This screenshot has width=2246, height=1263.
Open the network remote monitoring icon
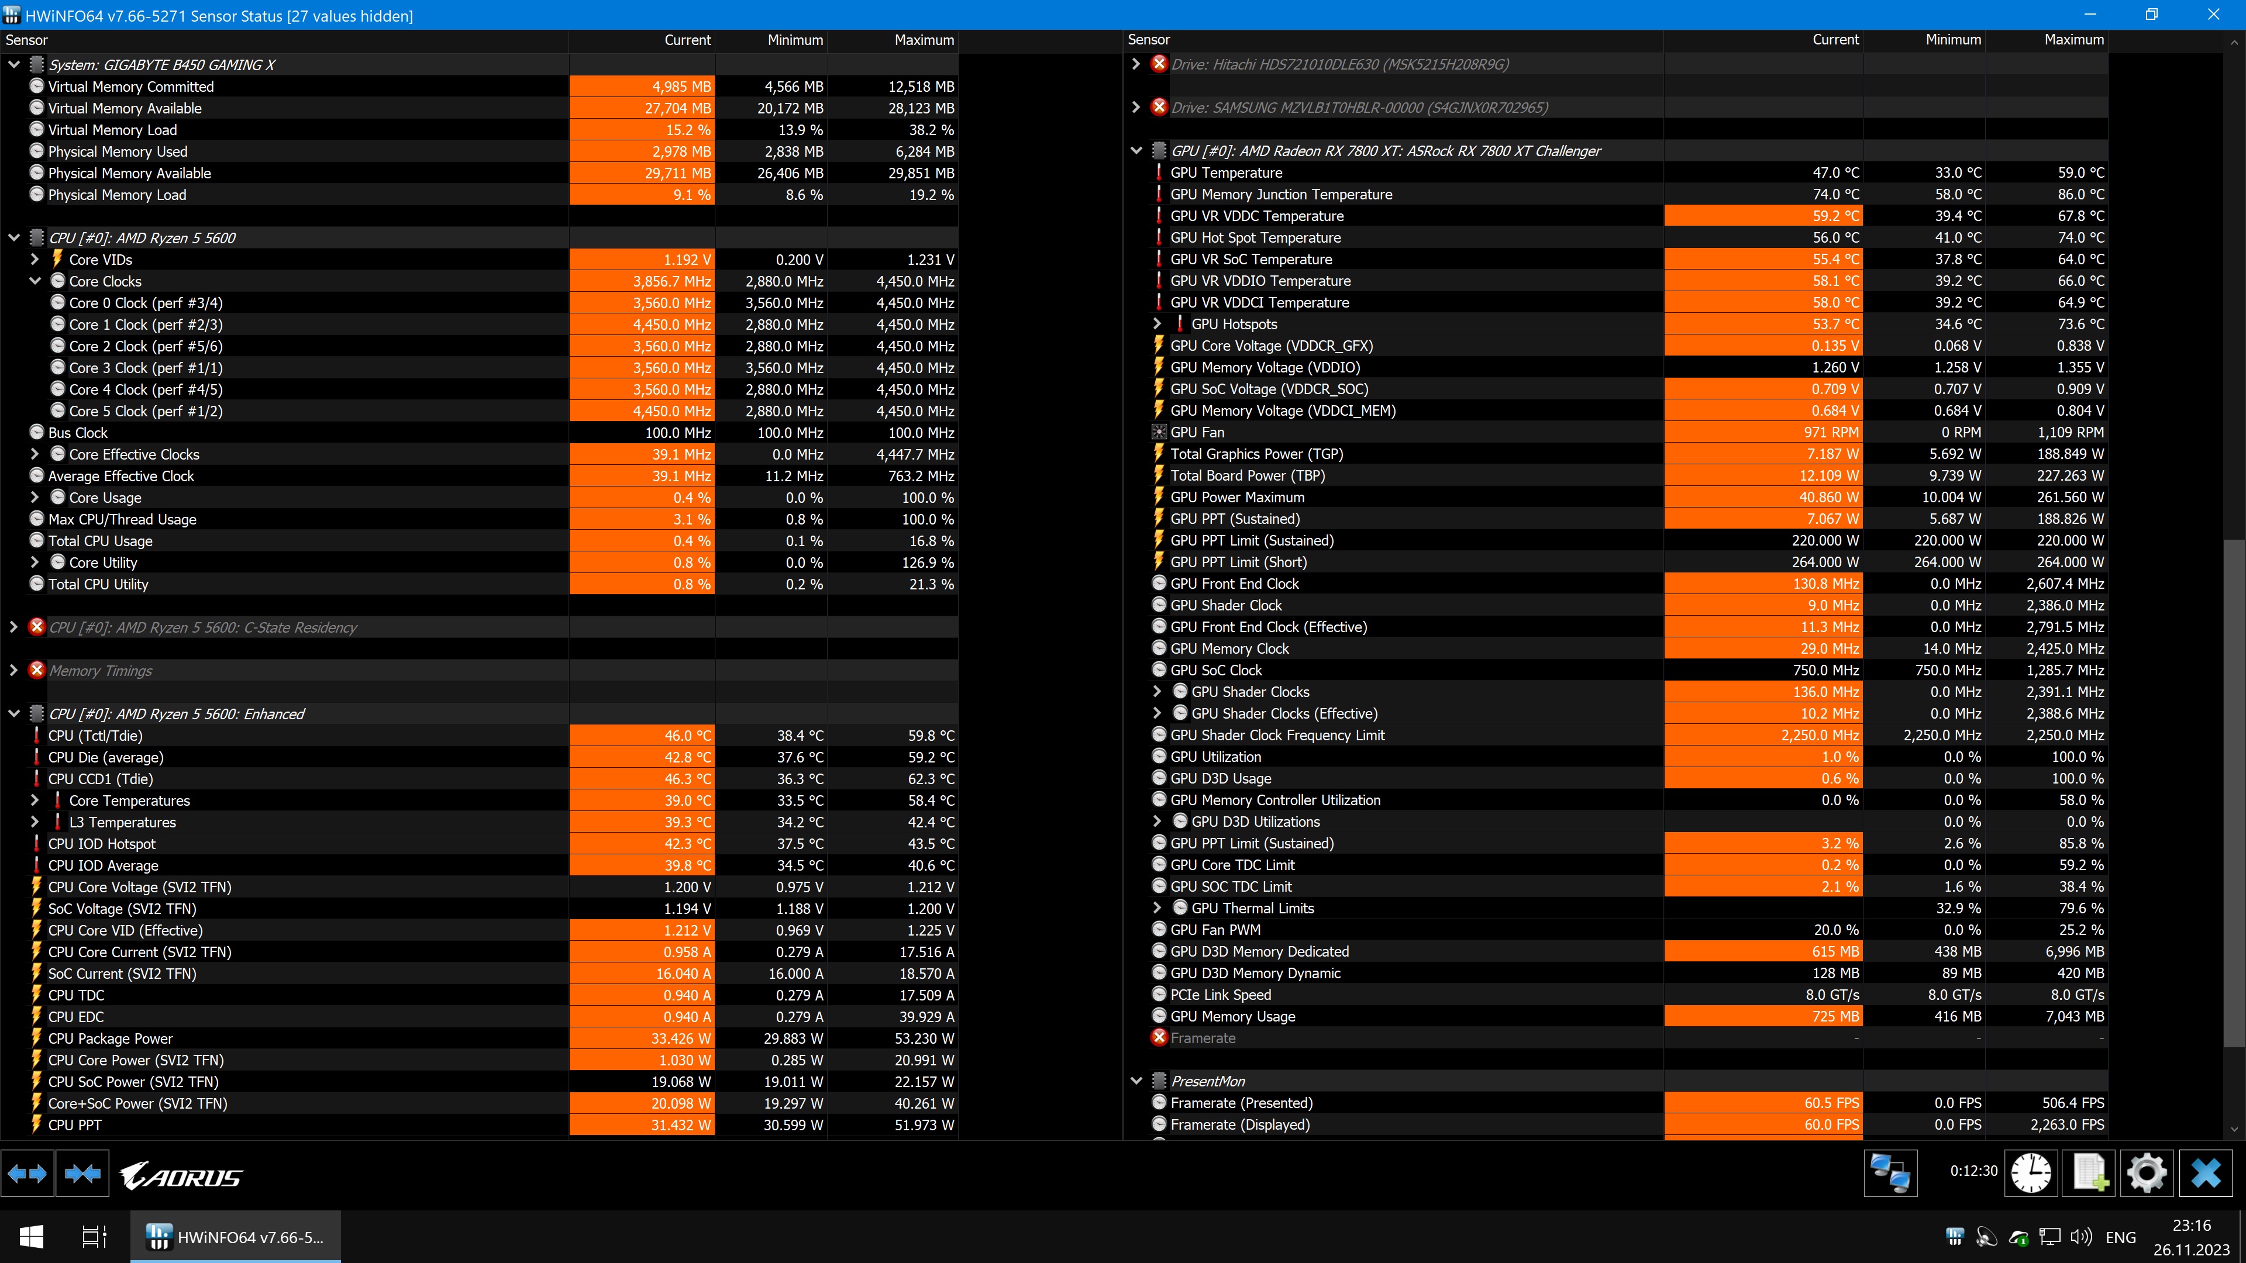point(1890,1172)
